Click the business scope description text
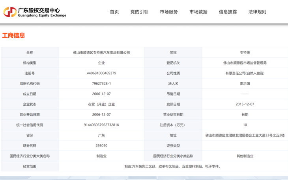The width and height of the screenshot is (288, 180). pos(173,166)
